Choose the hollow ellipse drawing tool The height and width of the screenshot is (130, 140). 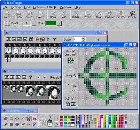[x=17, y=118]
